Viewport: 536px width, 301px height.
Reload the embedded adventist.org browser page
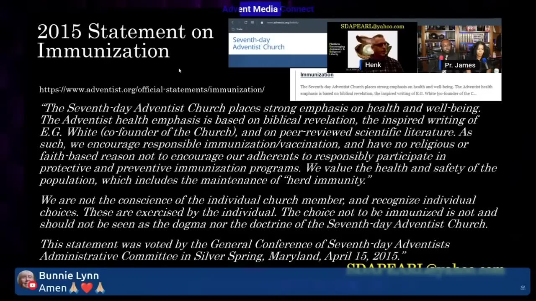pos(246,22)
